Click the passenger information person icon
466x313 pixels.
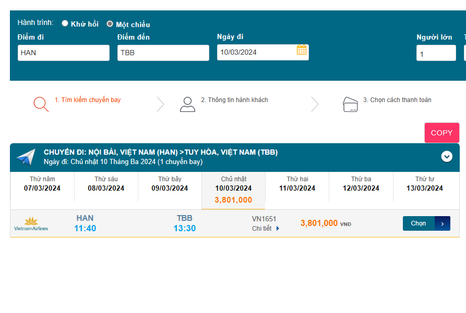click(x=187, y=104)
